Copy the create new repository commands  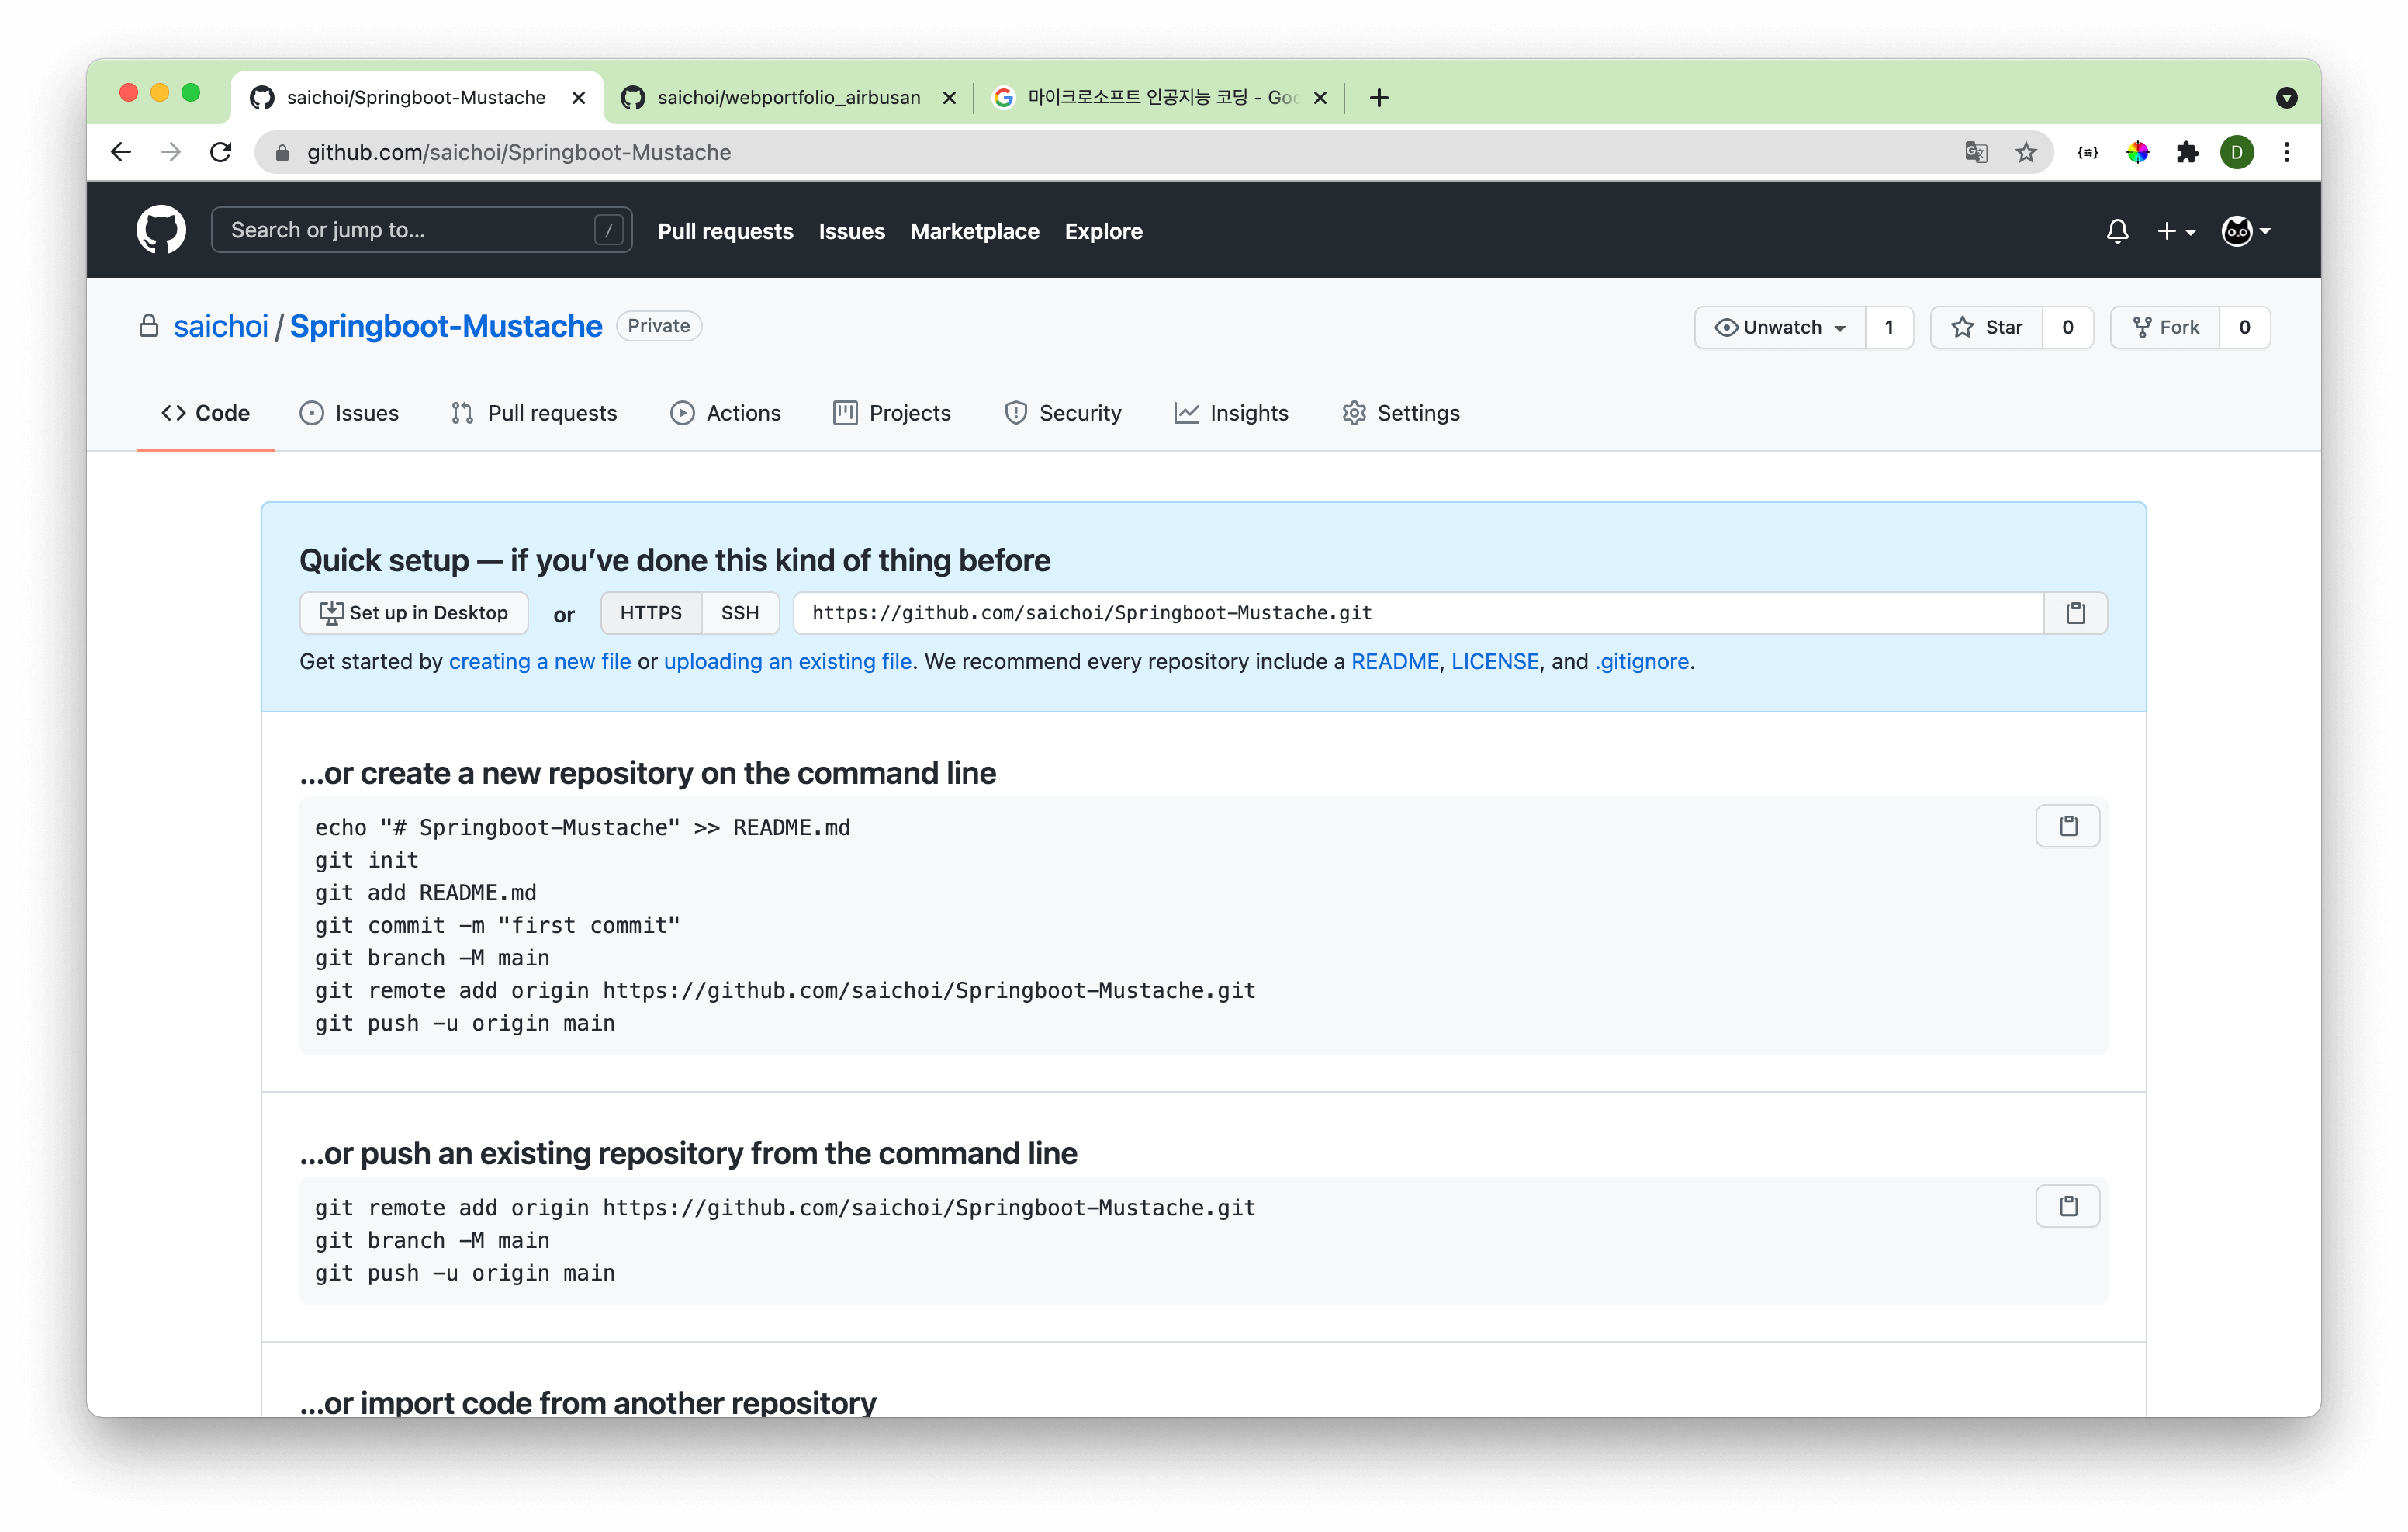click(2068, 826)
